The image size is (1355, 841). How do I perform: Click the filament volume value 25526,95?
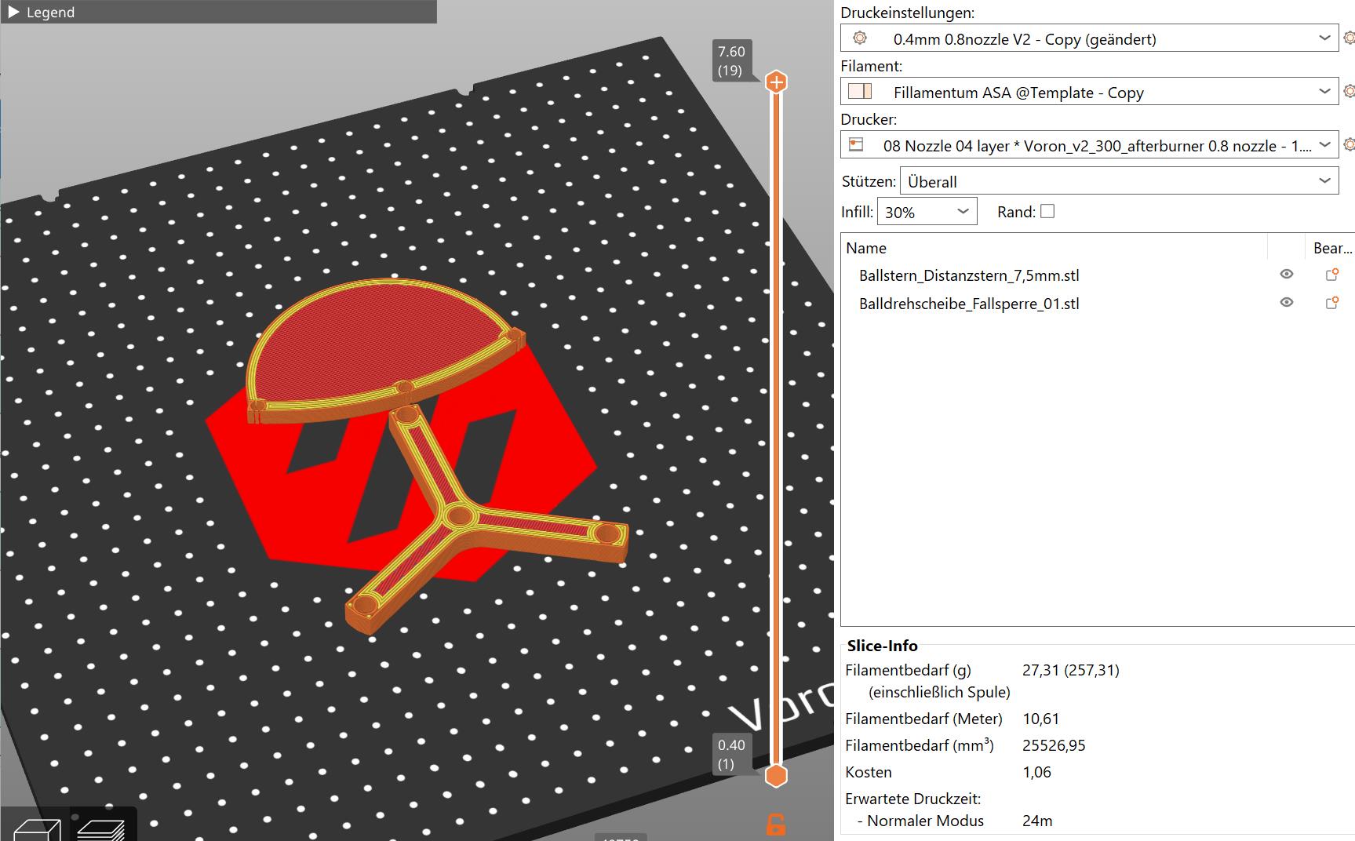(1054, 745)
